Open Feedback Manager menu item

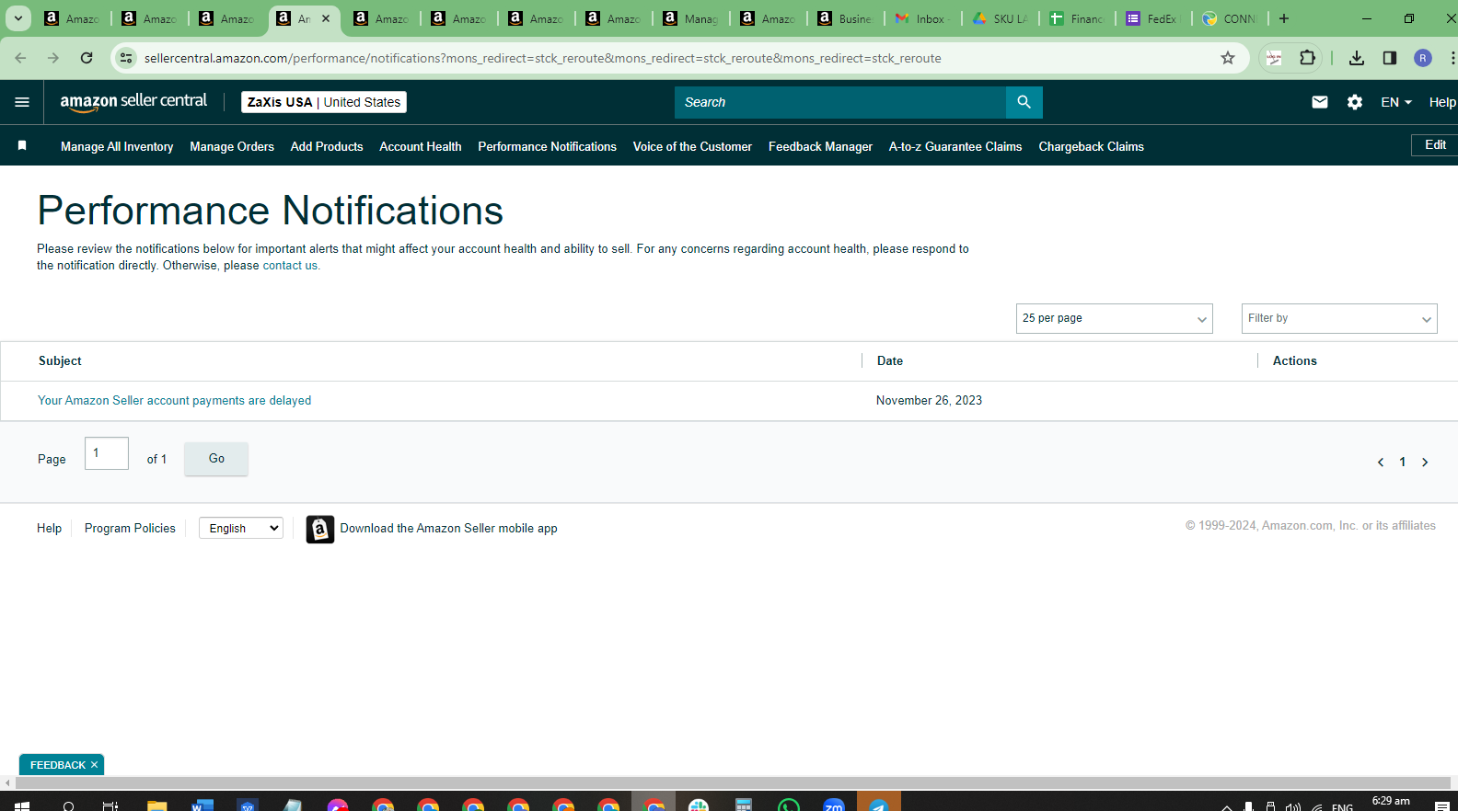[820, 146]
